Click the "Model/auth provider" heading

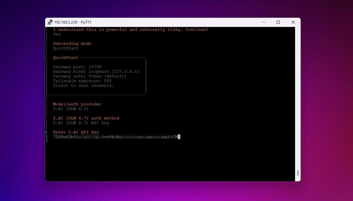[77, 104]
